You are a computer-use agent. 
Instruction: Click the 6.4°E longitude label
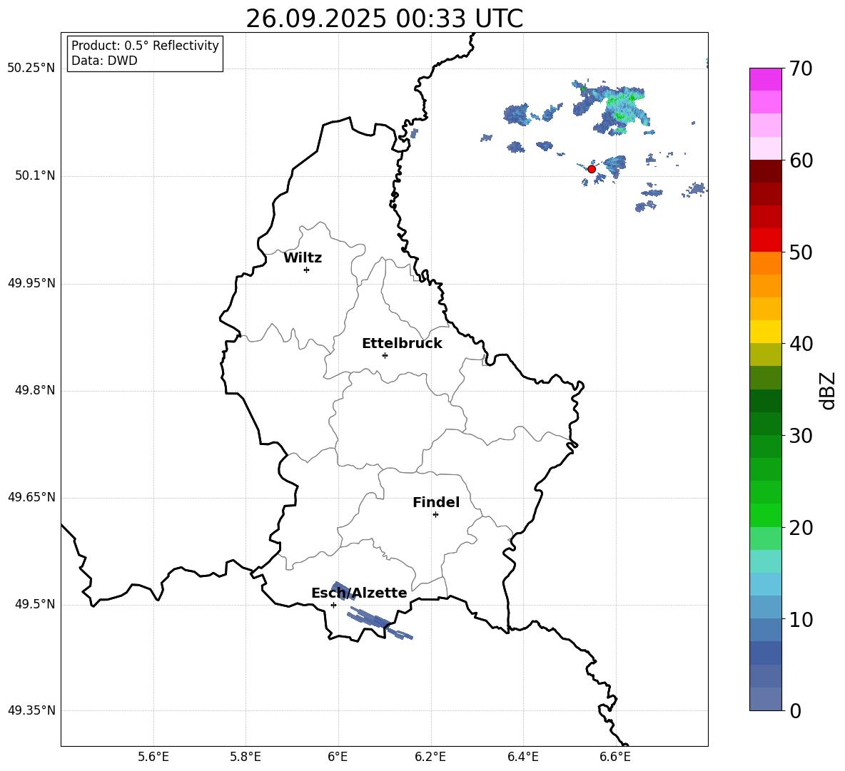pyautogui.click(x=522, y=757)
